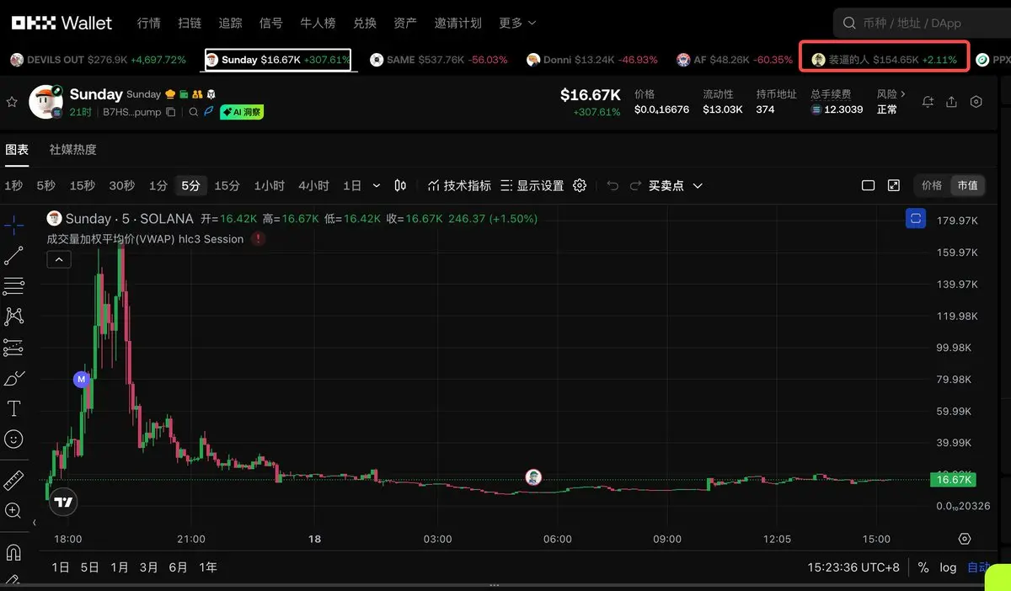Switch chart layout with rectangle icon
1011x591 pixels.
click(869, 185)
